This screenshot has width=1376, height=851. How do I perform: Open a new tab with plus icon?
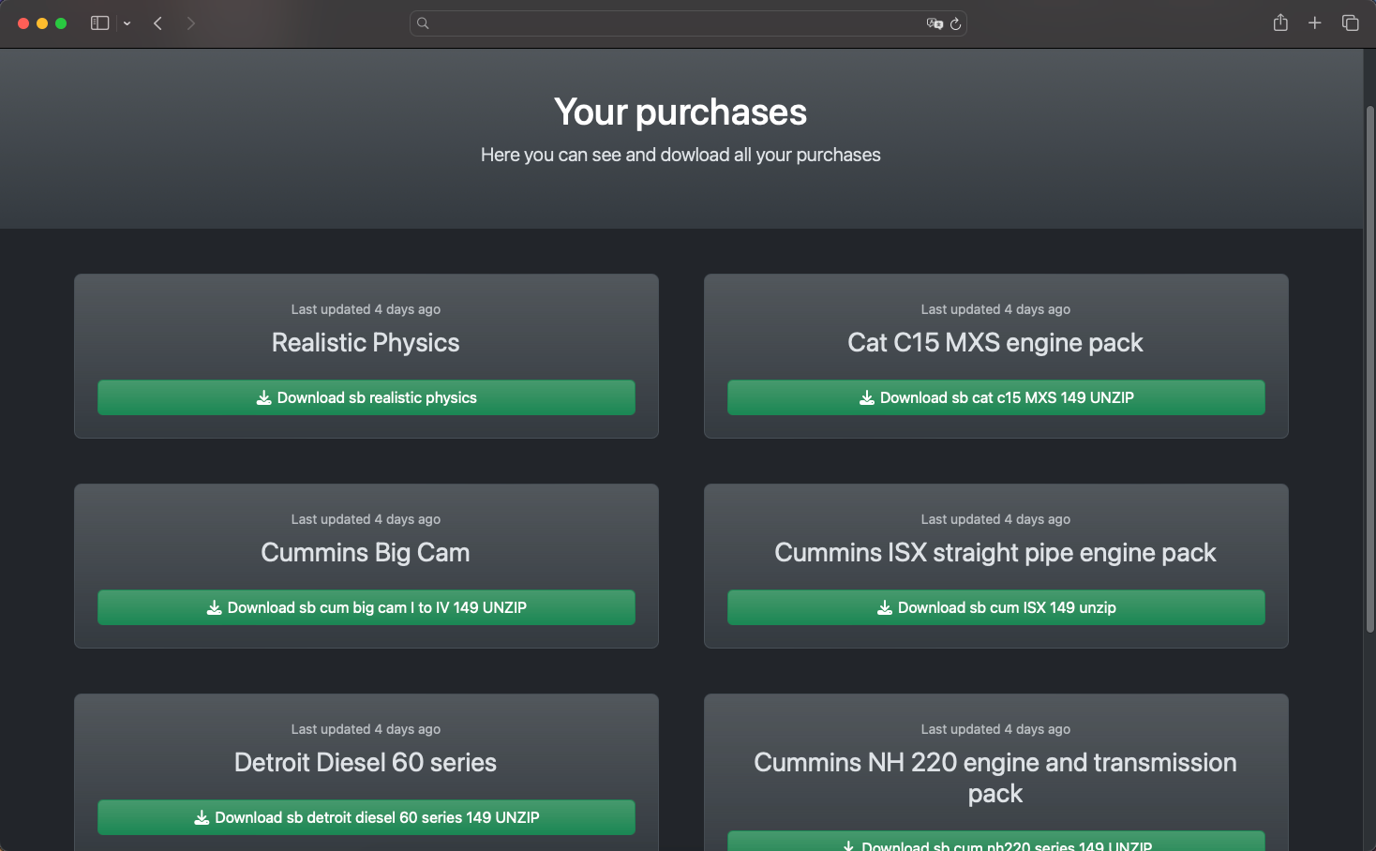pyautogui.click(x=1315, y=22)
